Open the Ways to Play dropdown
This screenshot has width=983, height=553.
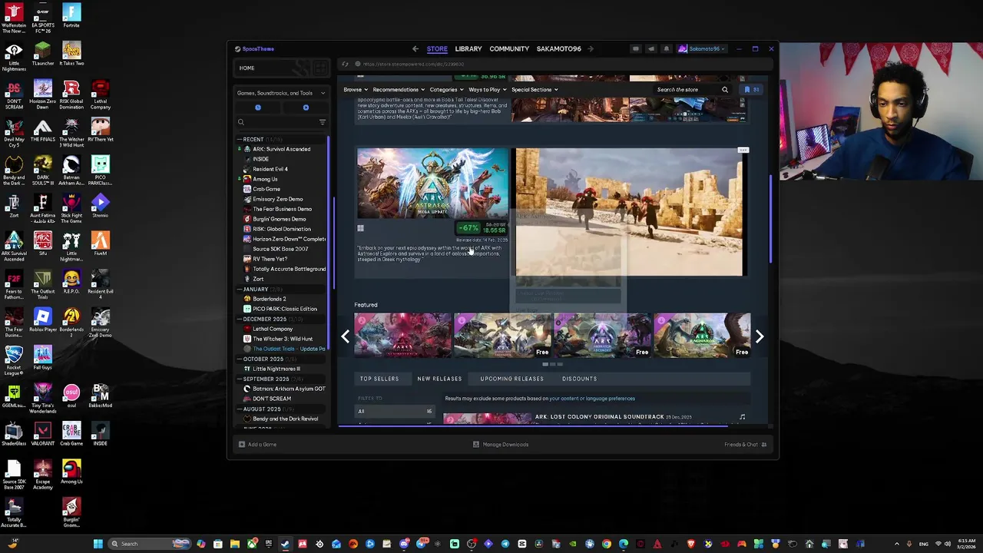487,90
